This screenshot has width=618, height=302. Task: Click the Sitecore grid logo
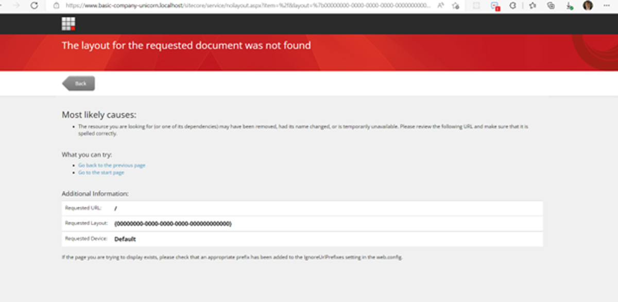tap(68, 24)
